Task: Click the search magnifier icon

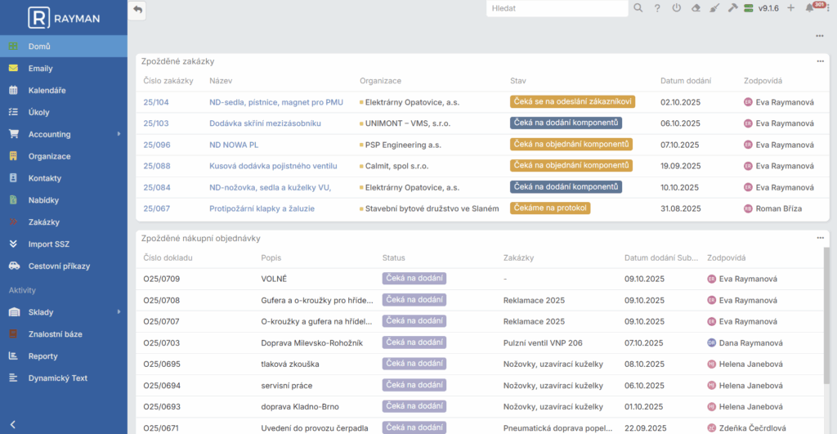Action: point(638,8)
